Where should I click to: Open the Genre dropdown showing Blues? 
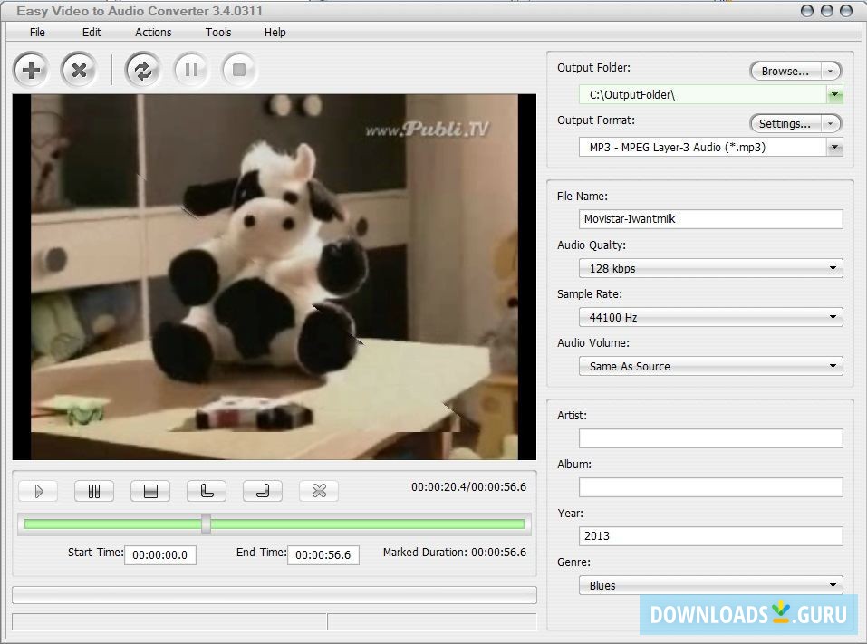tap(710, 585)
